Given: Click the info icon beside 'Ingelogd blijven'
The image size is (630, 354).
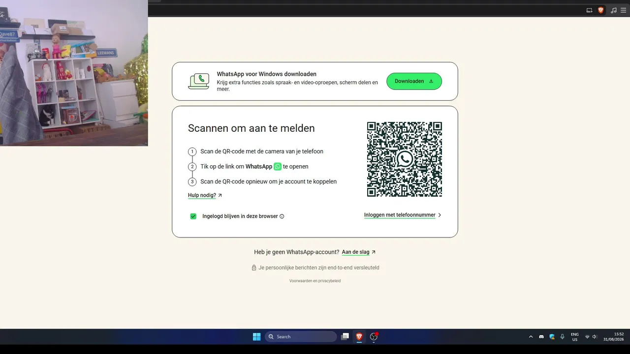Looking at the screenshot, I should pyautogui.click(x=282, y=216).
